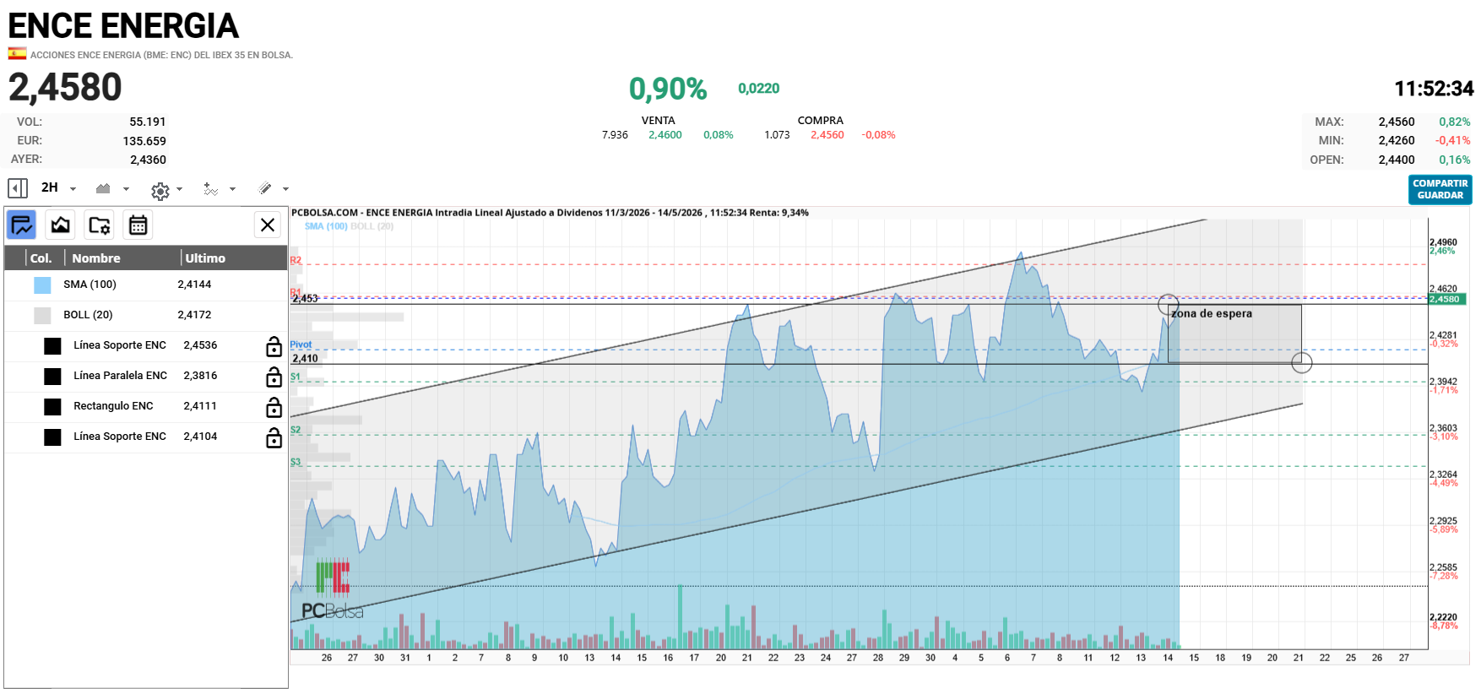Close the indicators side panel
This screenshot has width=1481, height=689.
pos(268,225)
